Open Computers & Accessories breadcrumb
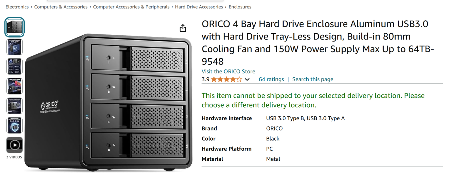This screenshot has height=174, width=453. click(61, 7)
